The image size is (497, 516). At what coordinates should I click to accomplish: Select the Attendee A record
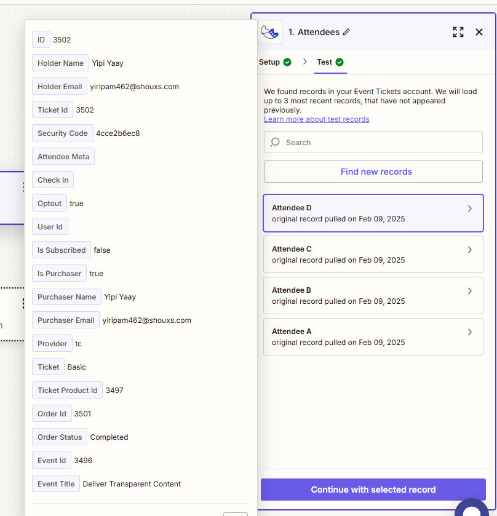pyautogui.click(x=373, y=336)
